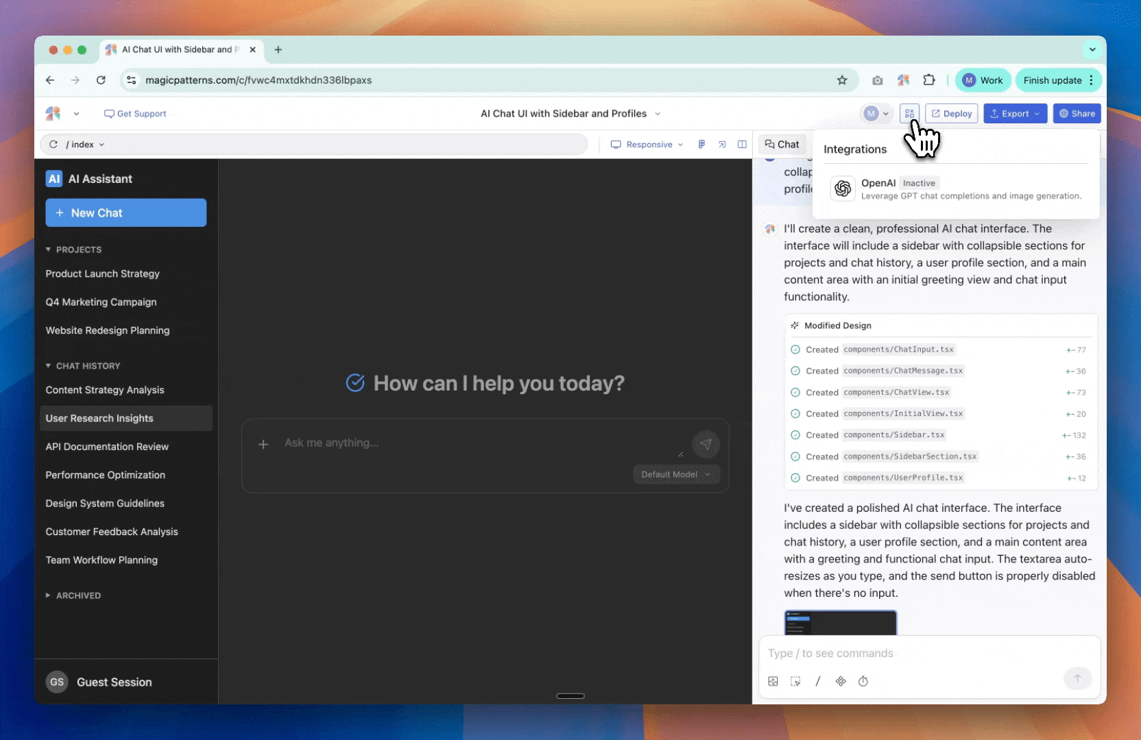
Task: Open the Responsive viewport dropdown
Action: (647, 145)
